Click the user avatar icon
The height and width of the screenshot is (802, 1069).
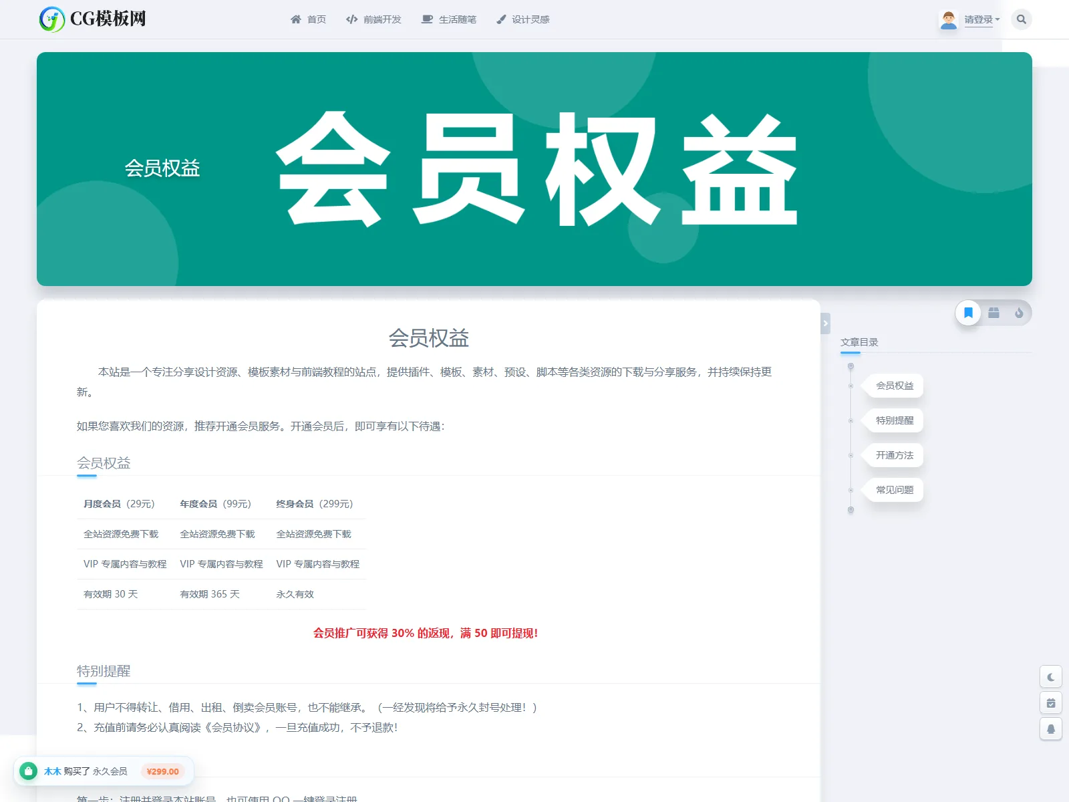click(948, 19)
